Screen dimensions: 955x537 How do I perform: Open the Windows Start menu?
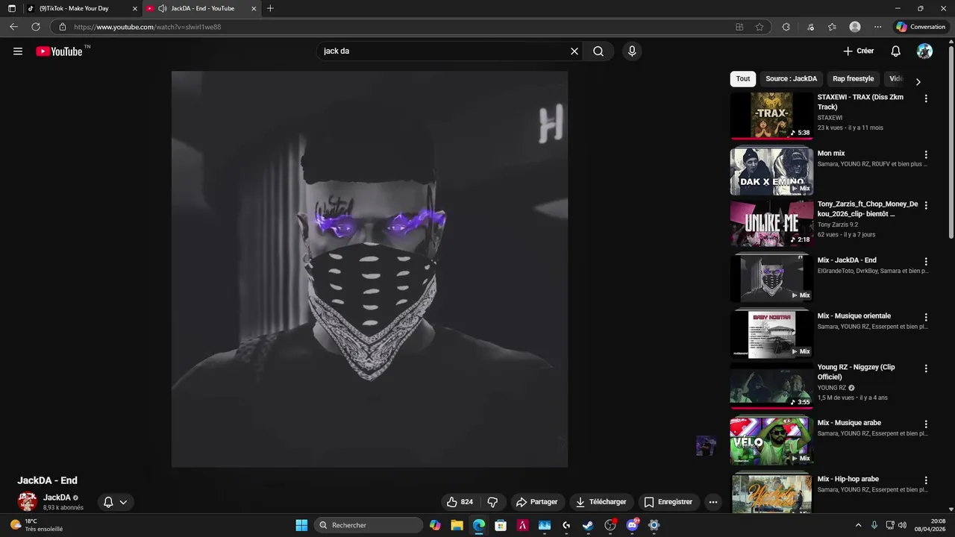pyautogui.click(x=301, y=525)
